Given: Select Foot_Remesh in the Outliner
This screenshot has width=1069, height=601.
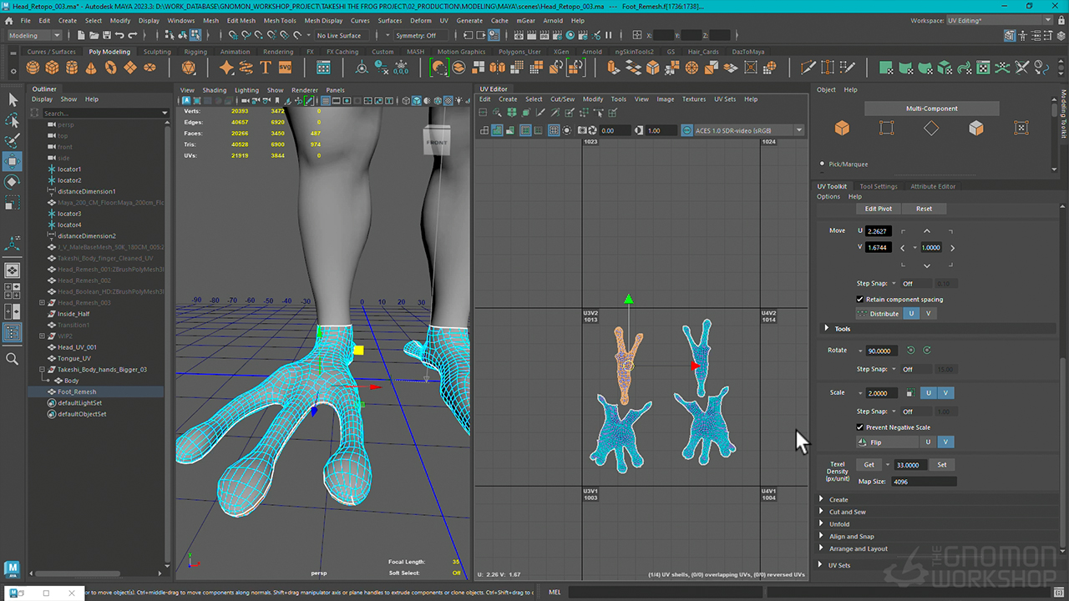Looking at the screenshot, I should coord(77,391).
